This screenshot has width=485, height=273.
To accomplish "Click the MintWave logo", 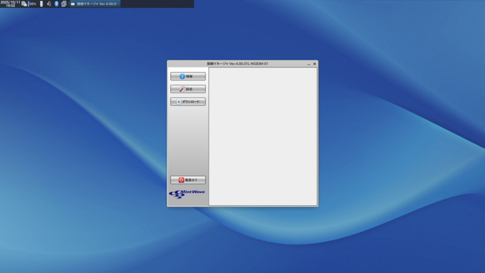I will [x=187, y=194].
